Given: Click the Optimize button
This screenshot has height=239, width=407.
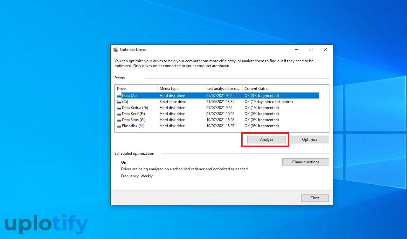Looking at the screenshot, I should pyautogui.click(x=310, y=140).
